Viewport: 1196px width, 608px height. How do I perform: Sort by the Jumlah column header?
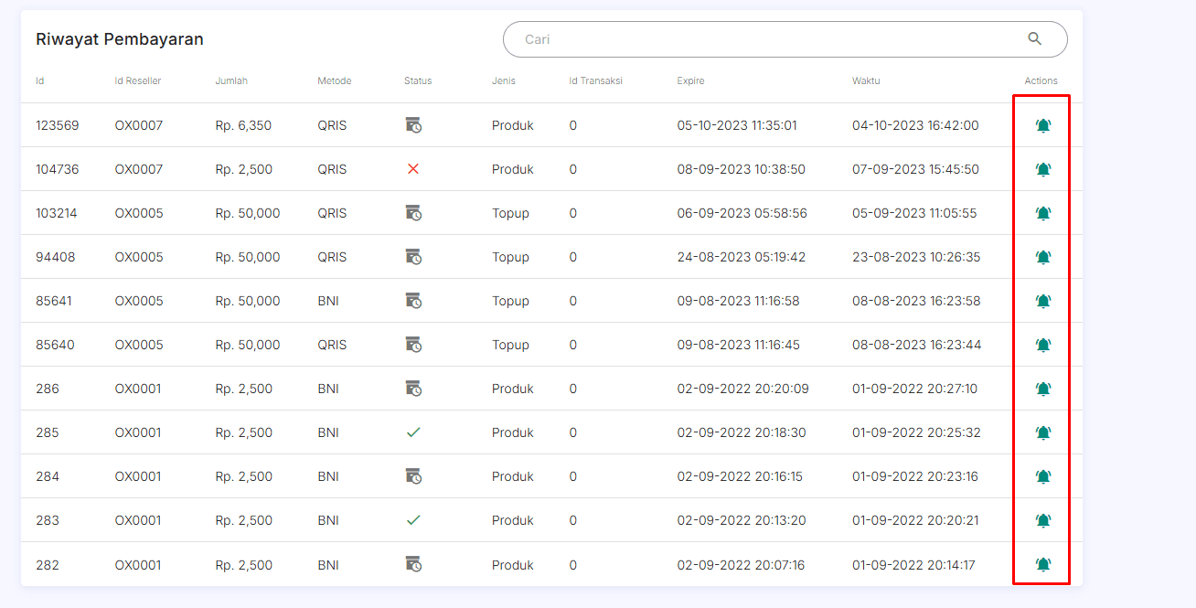231,80
